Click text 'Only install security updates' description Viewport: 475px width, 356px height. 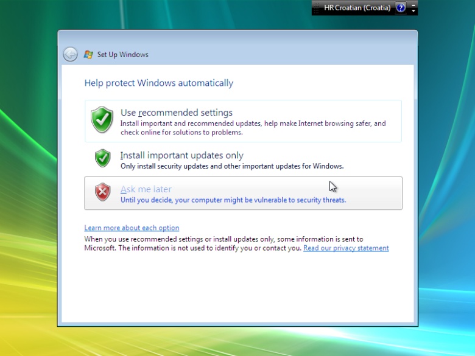232,166
